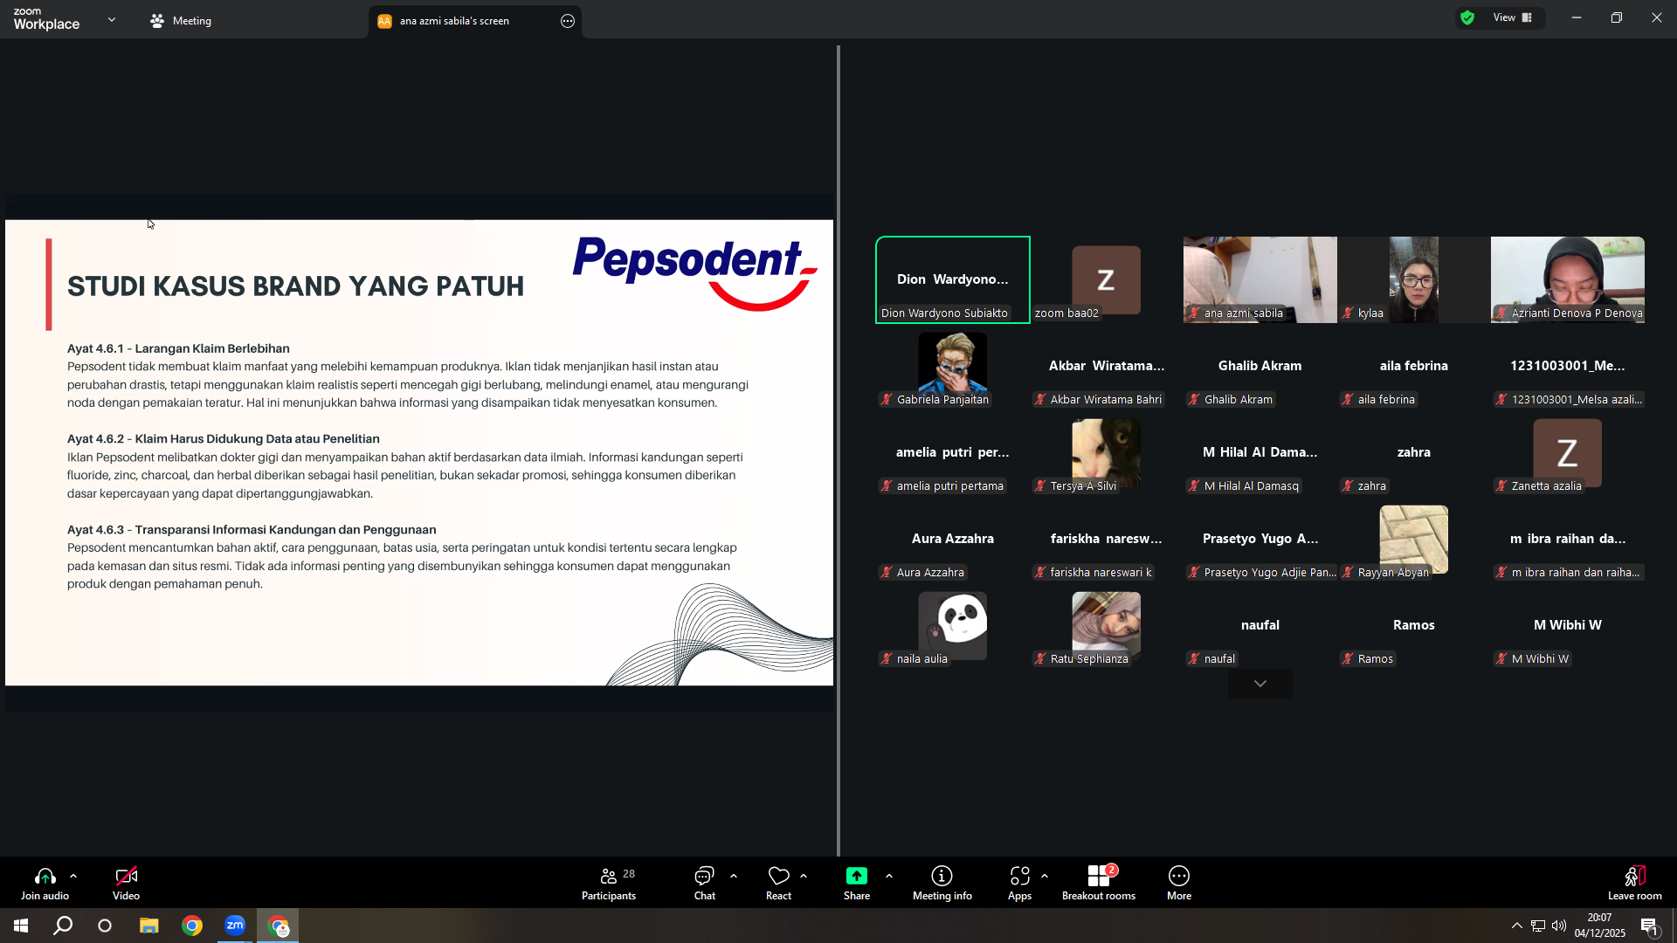
Task: Open the View layout menu
Action: [1513, 17]
